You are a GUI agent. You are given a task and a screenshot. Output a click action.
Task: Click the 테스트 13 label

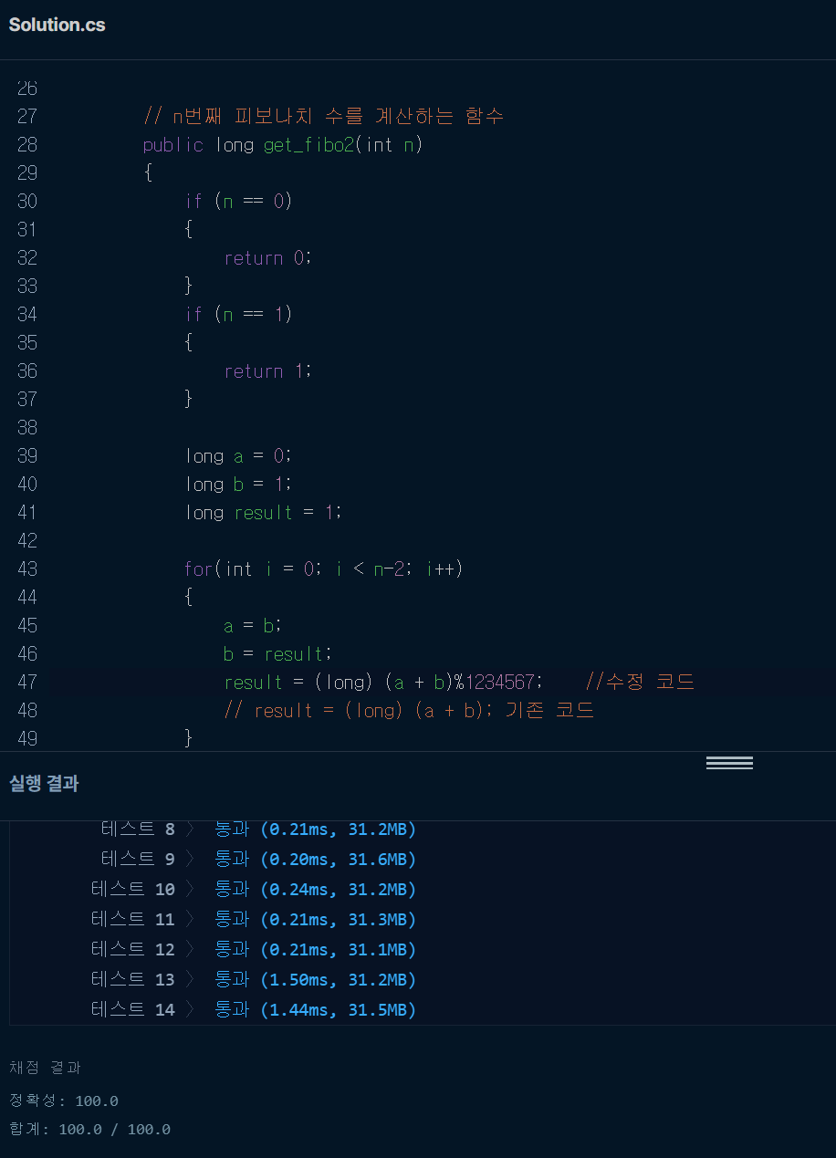click(133, 980)
